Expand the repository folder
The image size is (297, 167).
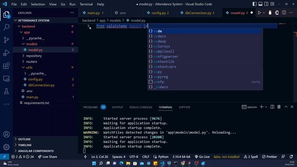[34, 56]
